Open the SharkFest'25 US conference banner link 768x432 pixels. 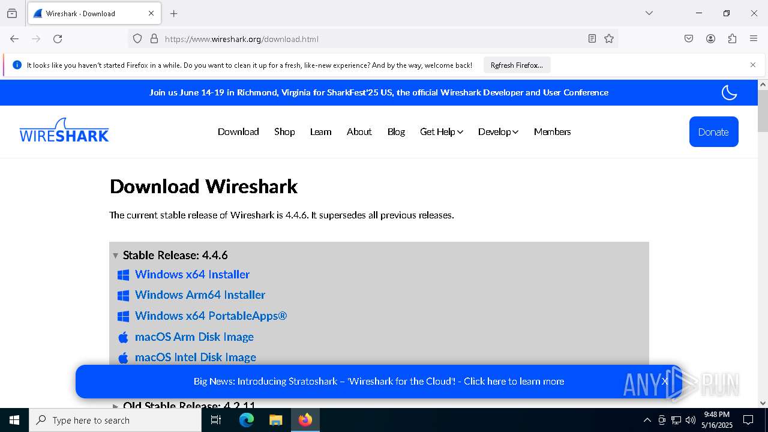[379, 92]
